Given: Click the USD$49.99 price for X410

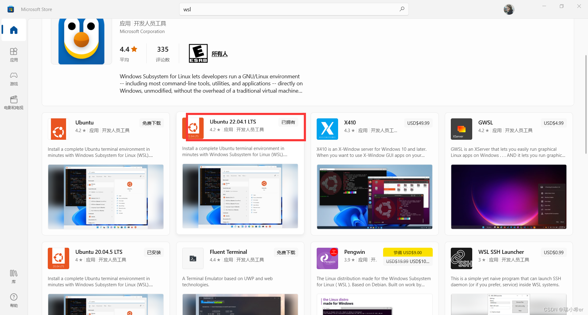Looking at the screenshot, I should tap(418, 123).
